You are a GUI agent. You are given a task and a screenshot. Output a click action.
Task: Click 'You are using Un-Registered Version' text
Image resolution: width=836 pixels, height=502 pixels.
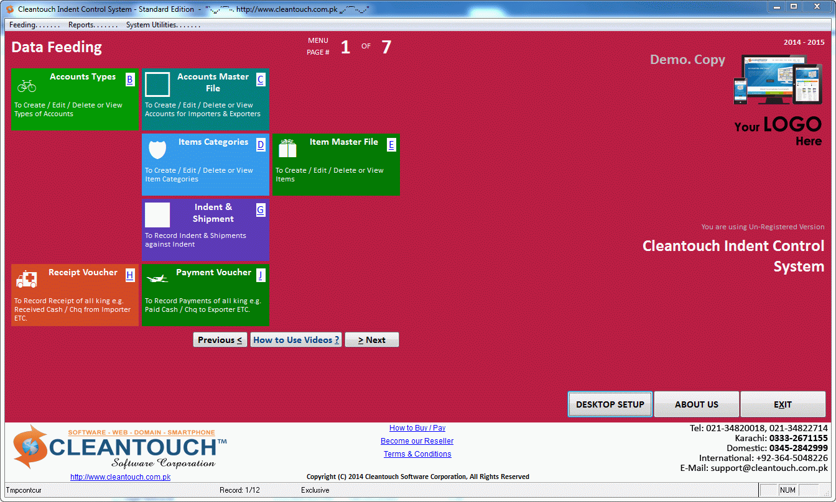pyautogui.click(x=763, y=227)
